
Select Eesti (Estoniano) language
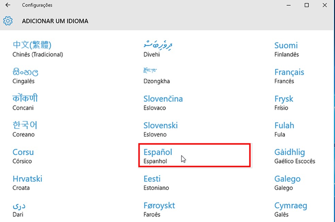(x=156, y=183)
